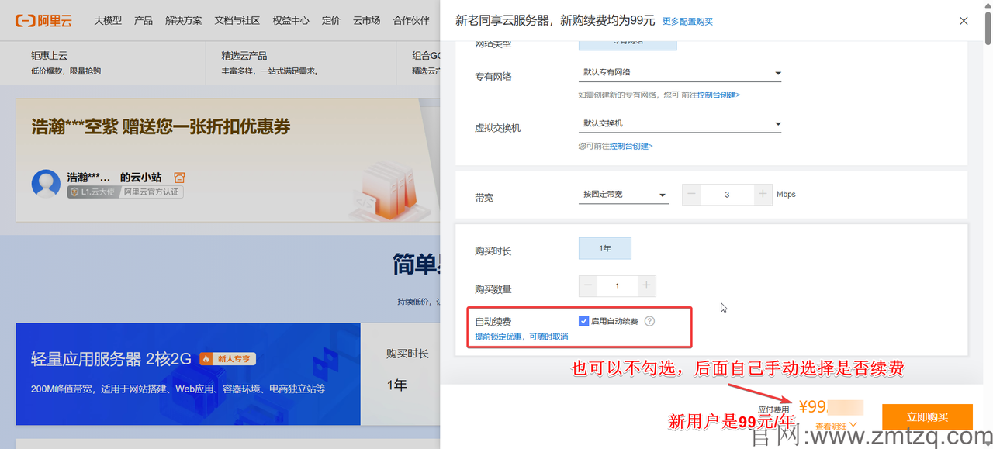993x449 pixels.
Task: Increase bandwidth with plus button
Action: (x=763, y=195)
